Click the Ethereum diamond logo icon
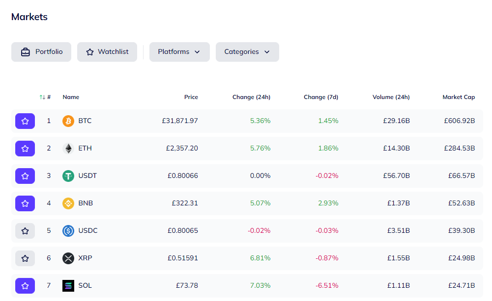 pyautogui.click(x=68, y=149)
